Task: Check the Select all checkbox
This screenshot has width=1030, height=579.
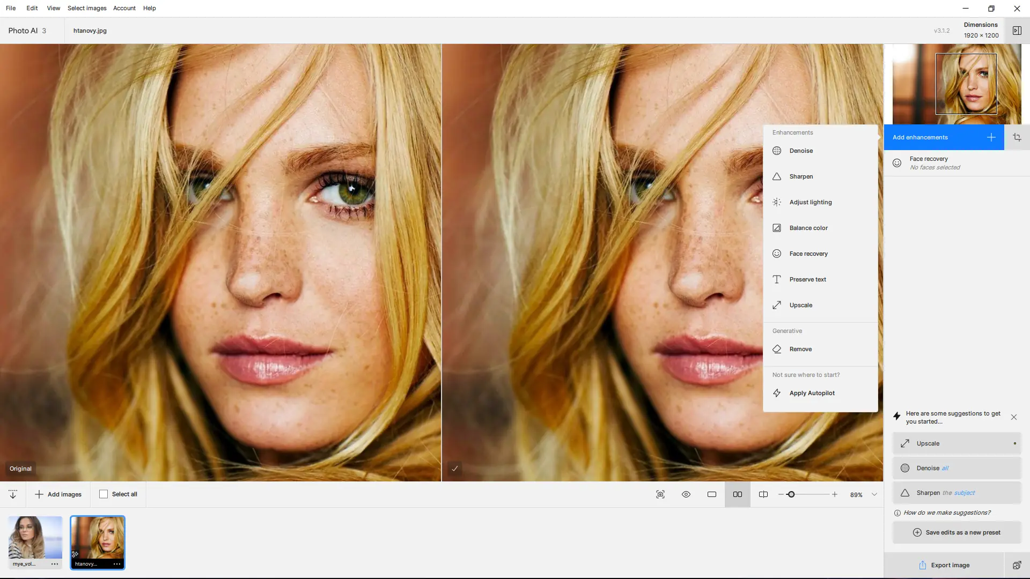Action: point(104,494)
